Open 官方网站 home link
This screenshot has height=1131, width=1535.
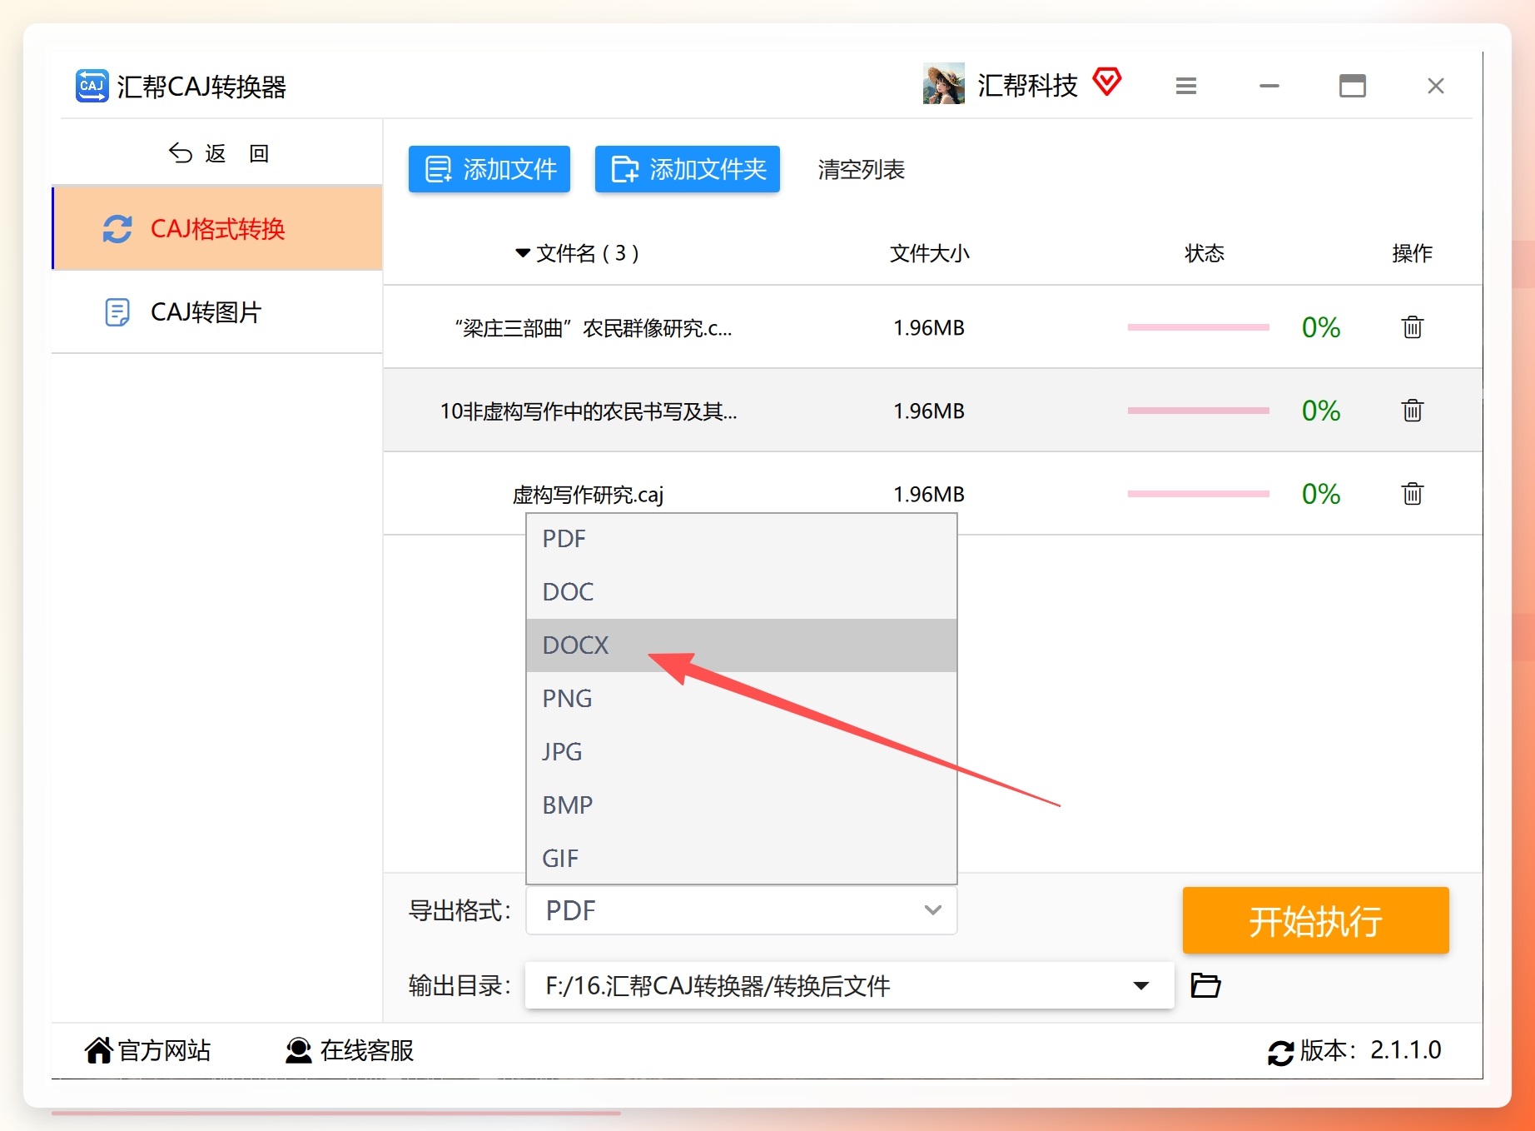click(148, 1050)
